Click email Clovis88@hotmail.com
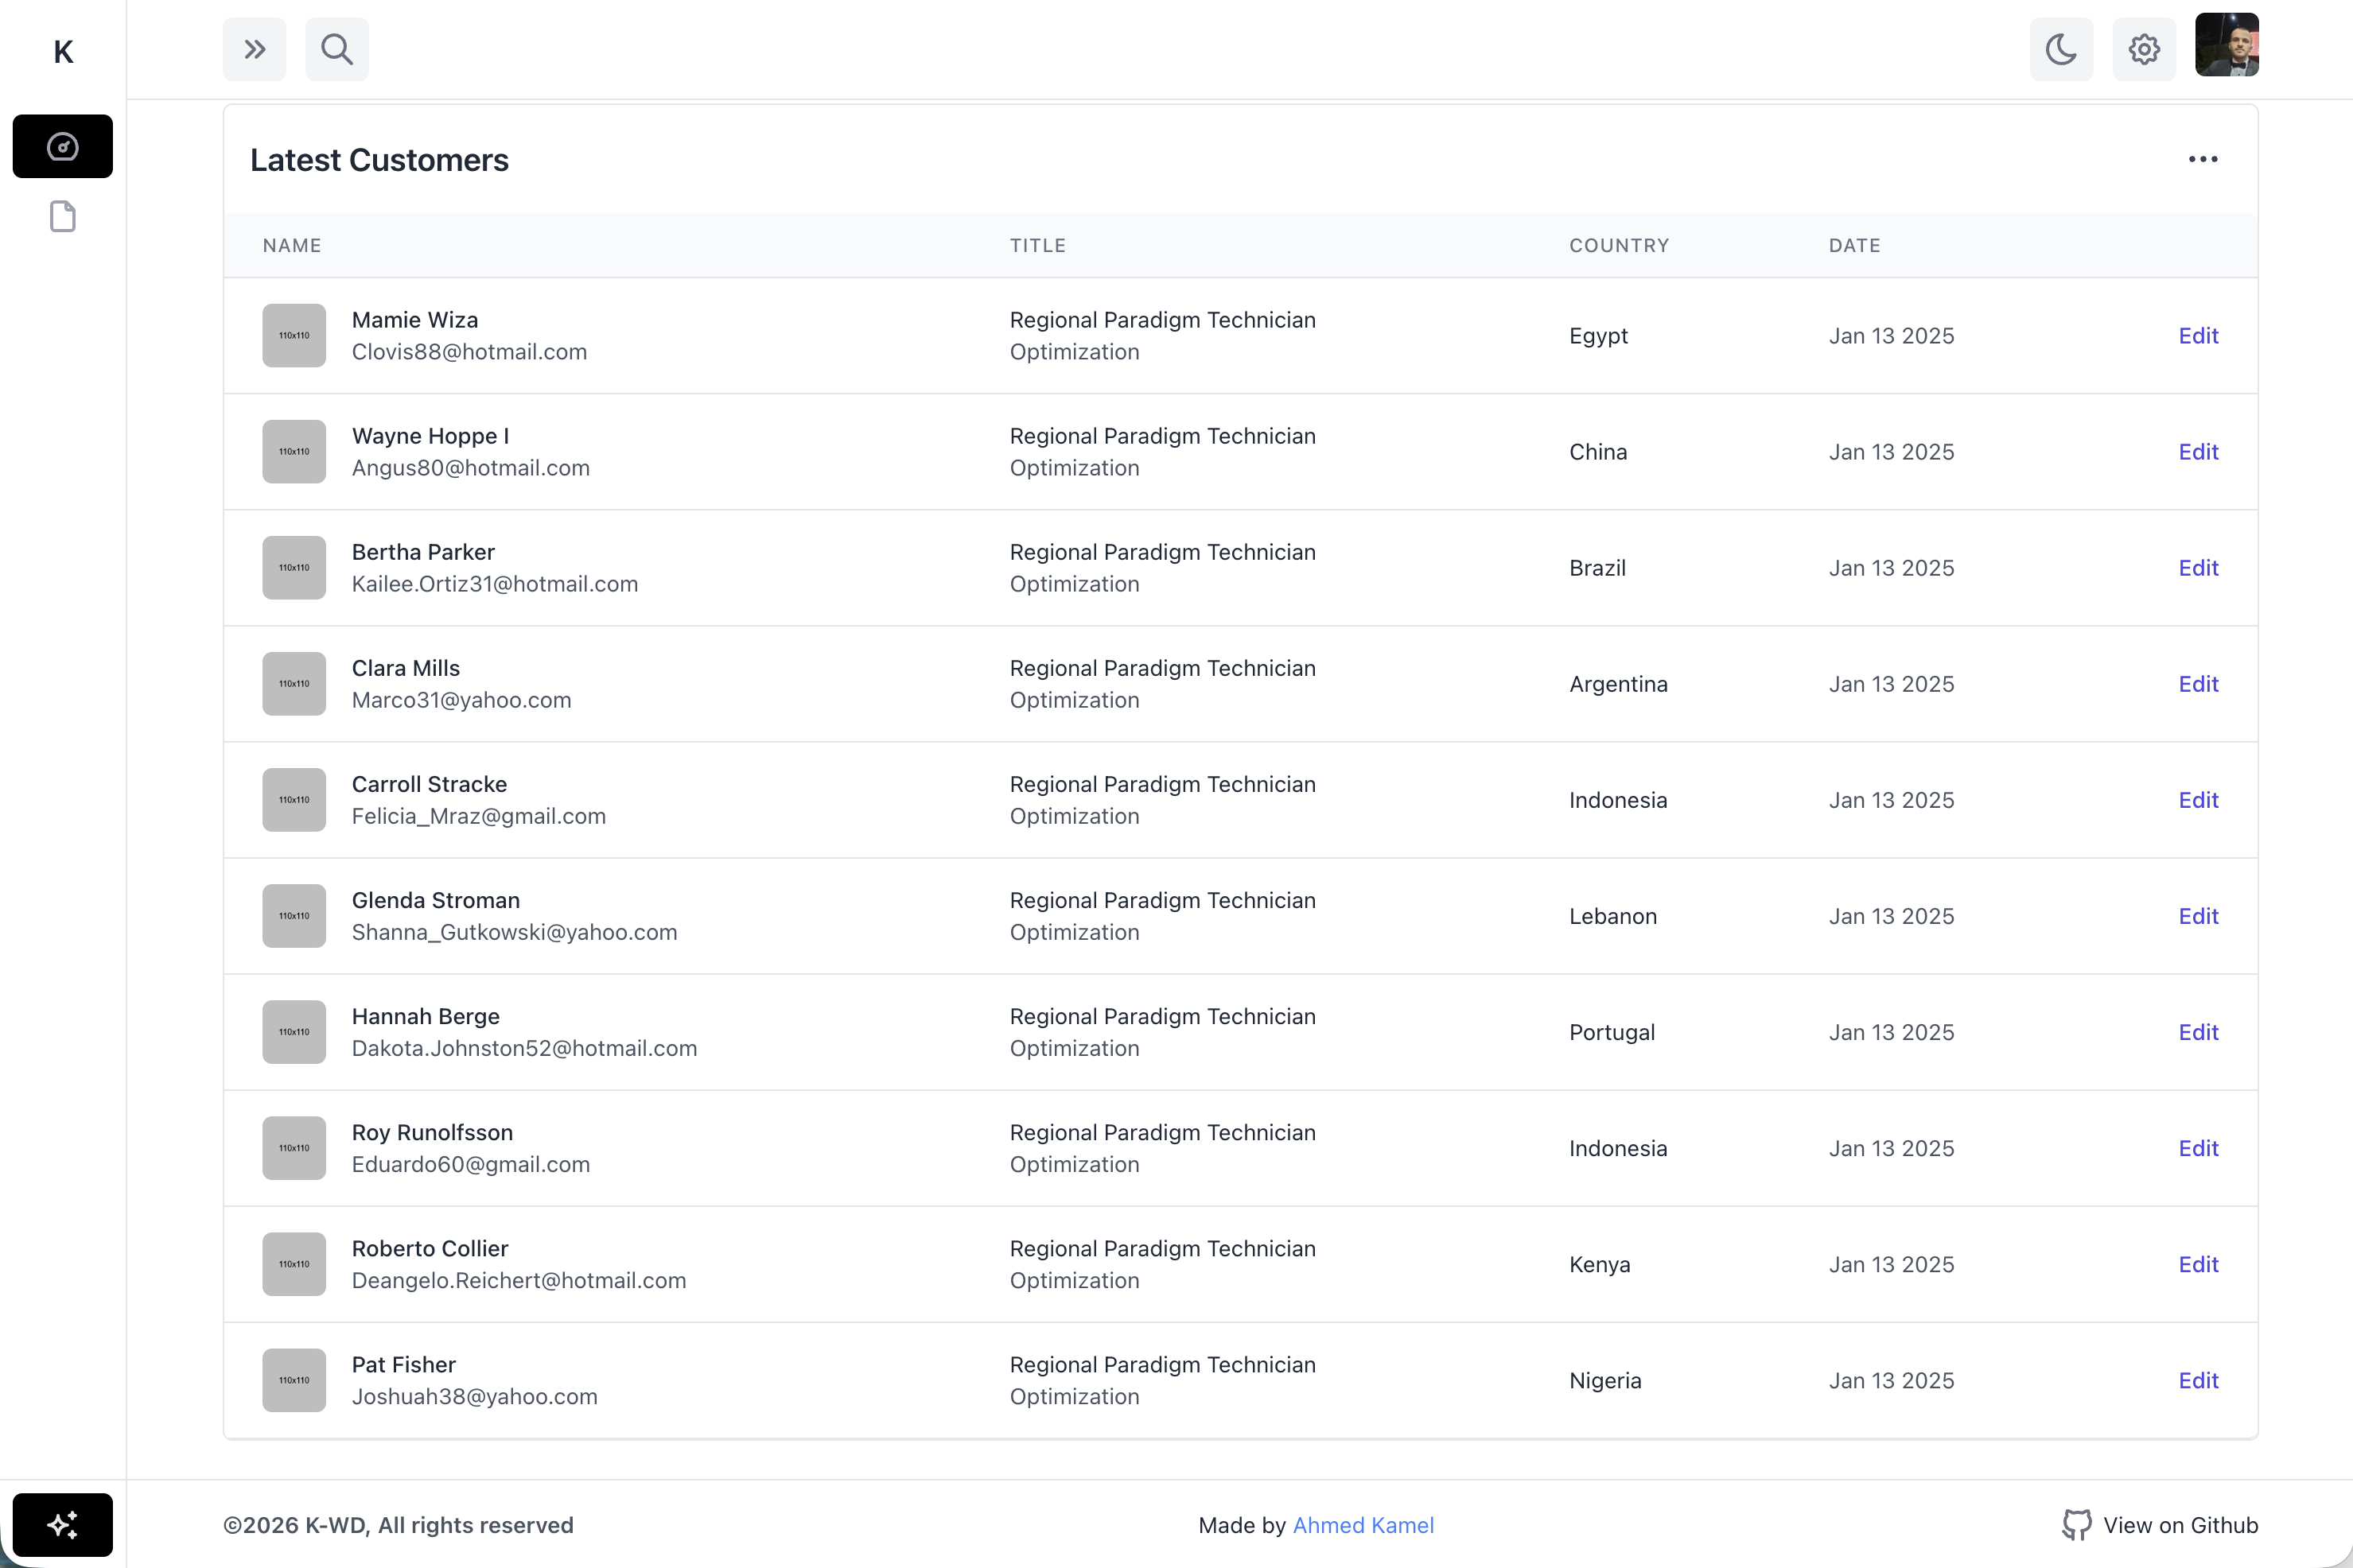 [469, 352]
